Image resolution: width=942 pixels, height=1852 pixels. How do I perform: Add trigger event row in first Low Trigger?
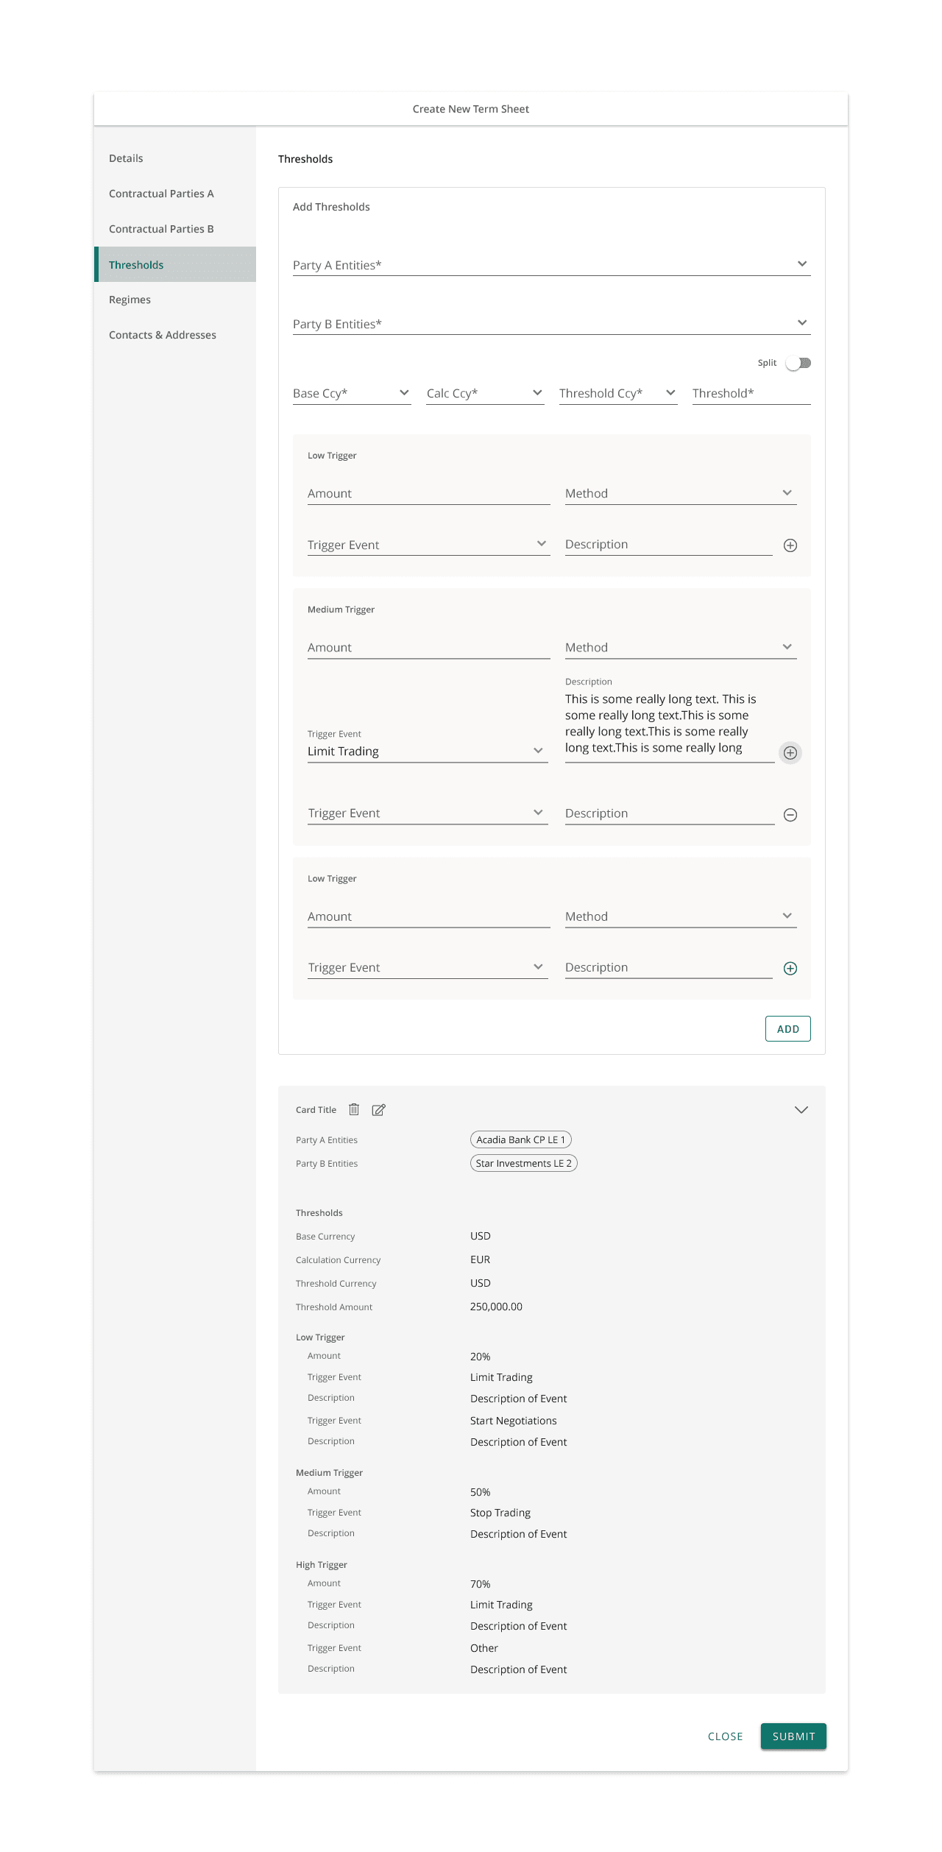point(790,545)
